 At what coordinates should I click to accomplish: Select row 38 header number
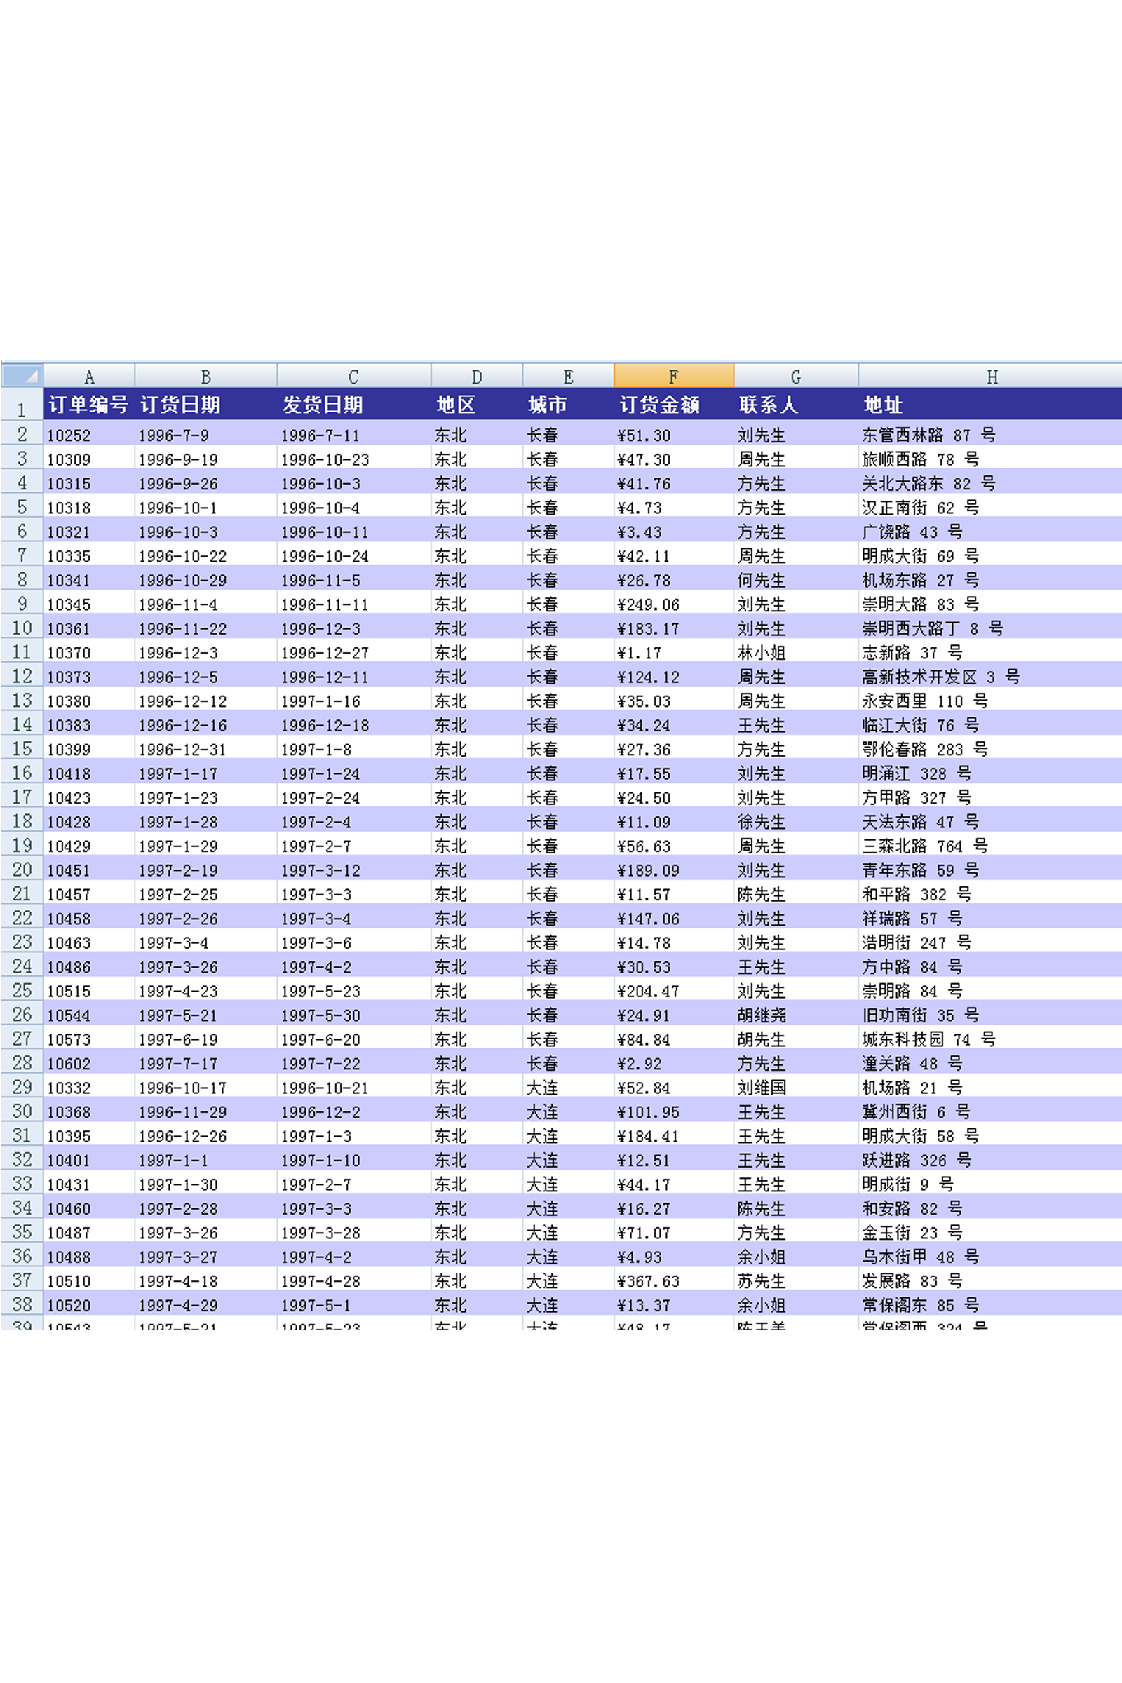(22, 1304)
